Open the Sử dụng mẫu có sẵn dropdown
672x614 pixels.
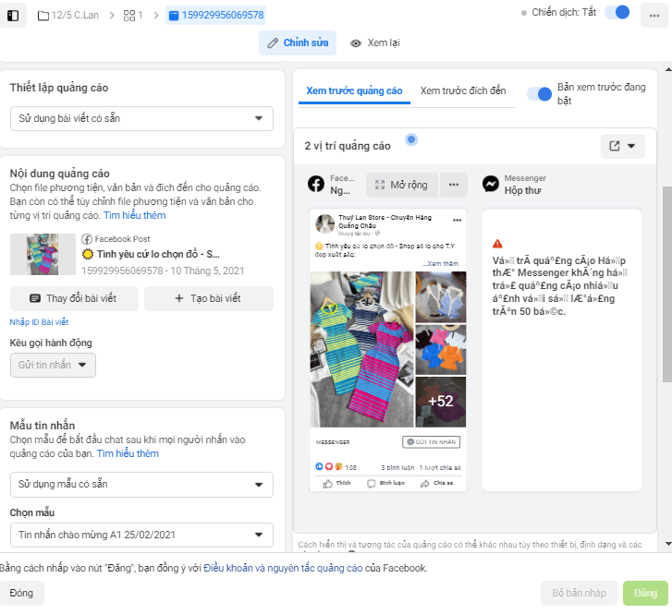tap(141, 485)
